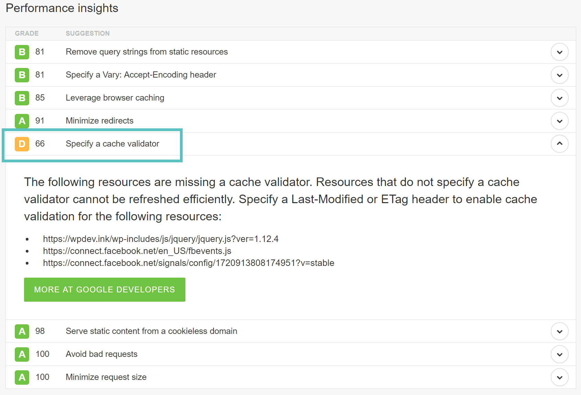Screen dimensions: 581x395
Task: Click the A badge next to Minimize redirects
Action: [x=22, y=121]
